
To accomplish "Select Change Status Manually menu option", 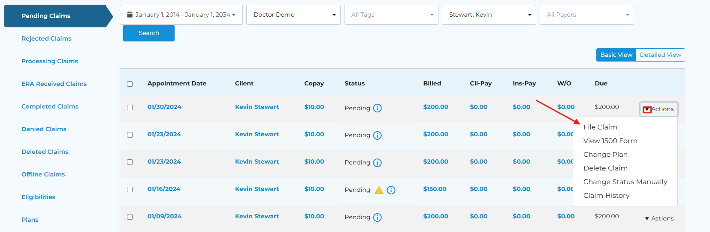I will [625, 182].
